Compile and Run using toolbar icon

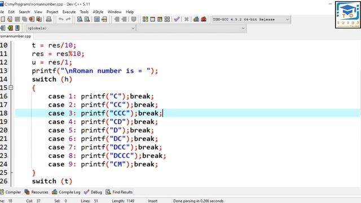[160, 19]
